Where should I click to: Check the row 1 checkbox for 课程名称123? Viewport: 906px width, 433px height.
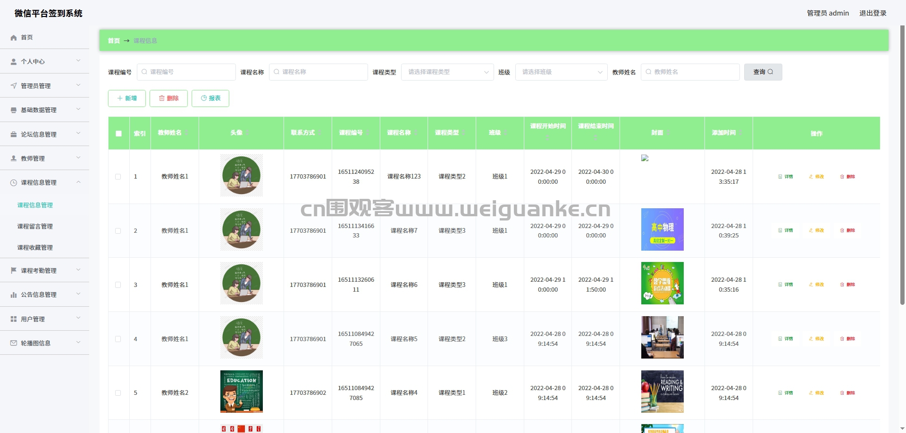(x=118, y=177)
